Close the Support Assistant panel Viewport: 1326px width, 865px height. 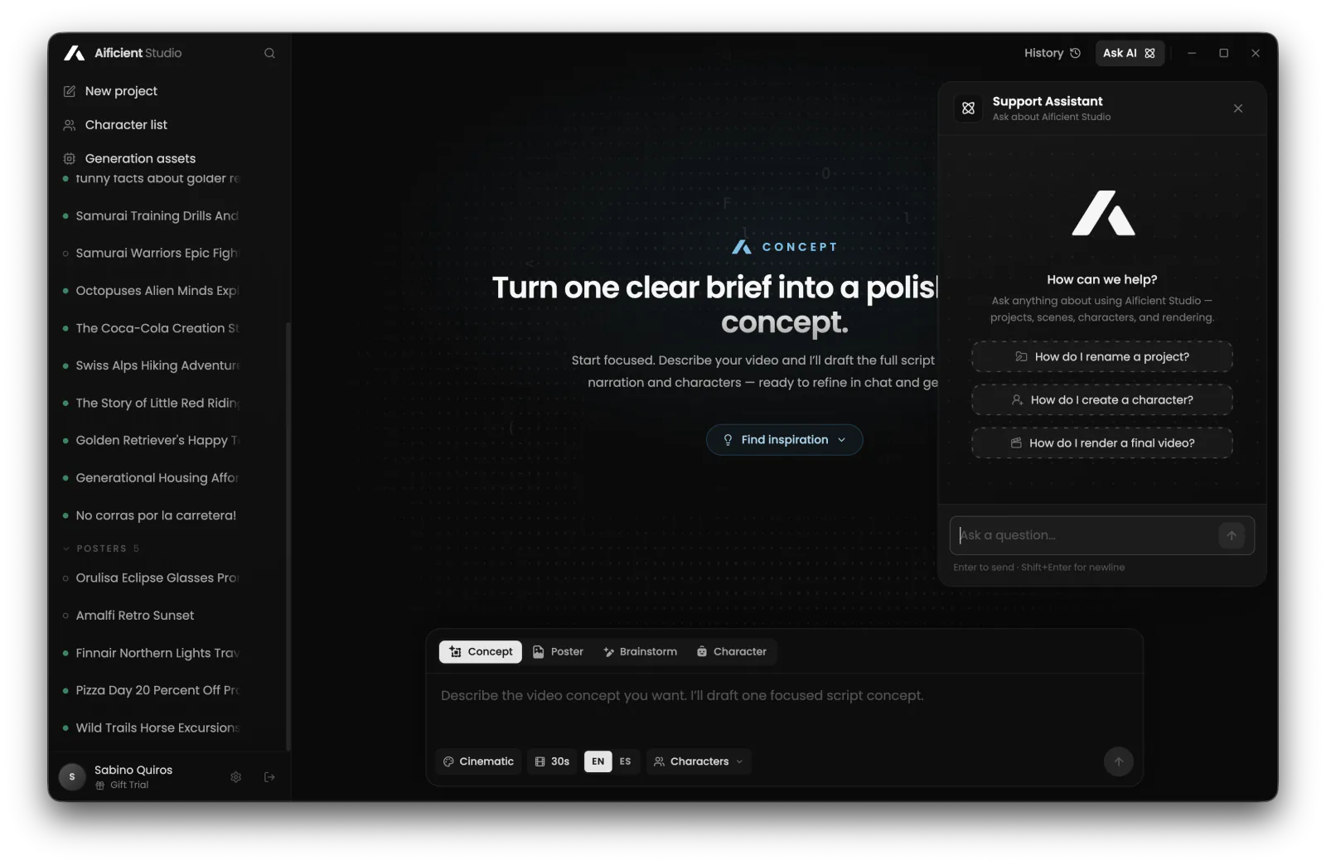tap(1238, 109)
